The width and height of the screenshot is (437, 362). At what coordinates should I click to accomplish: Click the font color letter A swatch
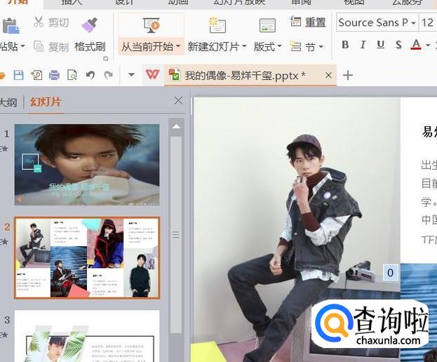pyautogui.click(x=416, y=45)
